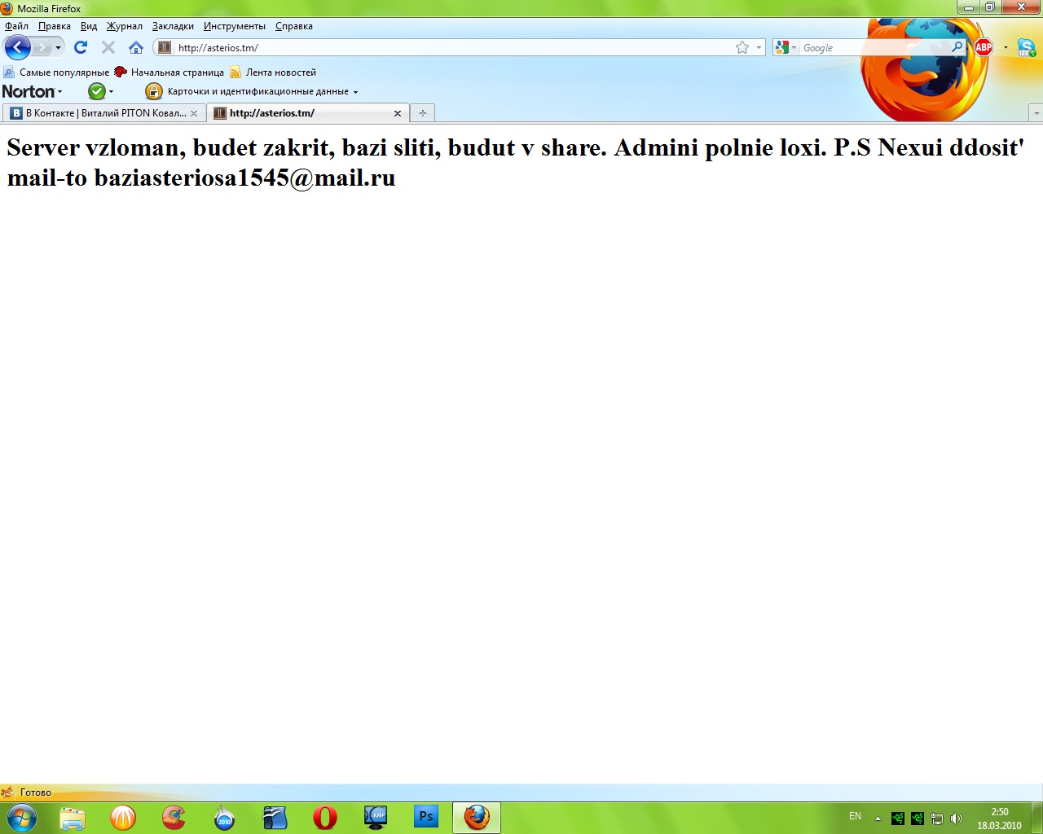Open the Лента новостей bookmark
The width and height of the screenshot is (1043, 834).
280,72
